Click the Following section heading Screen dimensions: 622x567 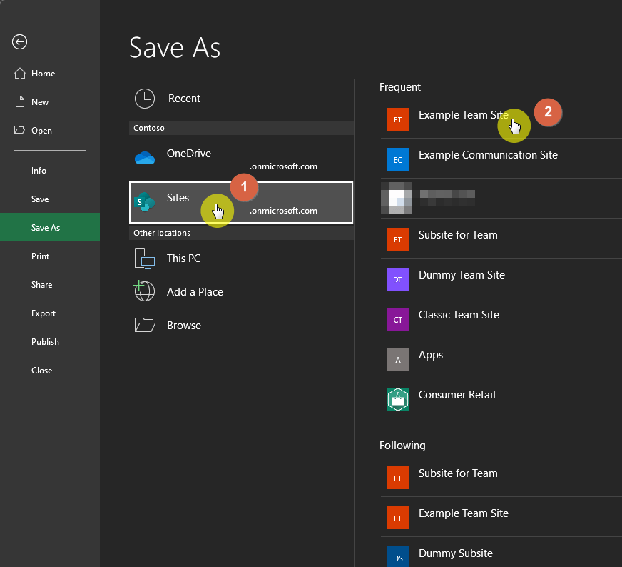(402, 446)
